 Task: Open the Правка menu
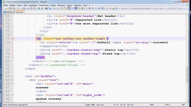pos(13,5)
